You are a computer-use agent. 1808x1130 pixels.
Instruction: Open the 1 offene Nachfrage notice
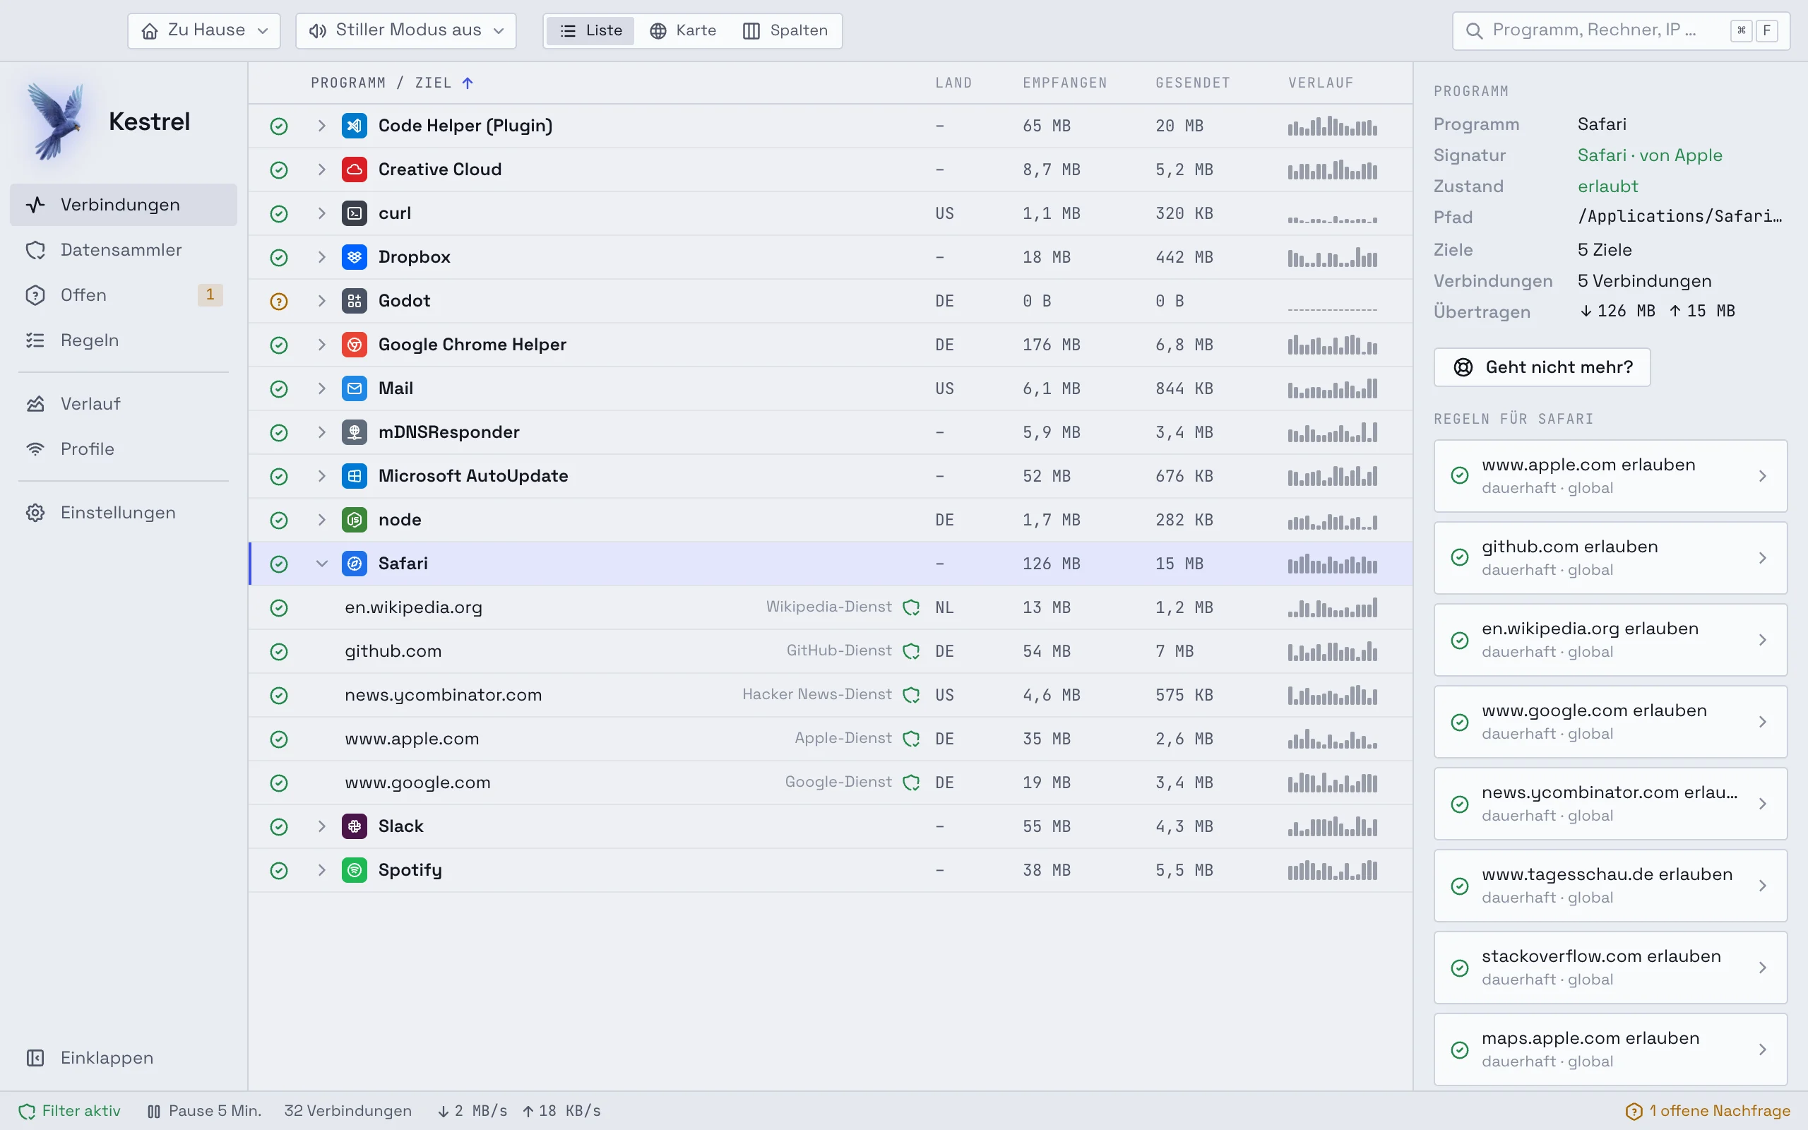pos(1708,1110)
